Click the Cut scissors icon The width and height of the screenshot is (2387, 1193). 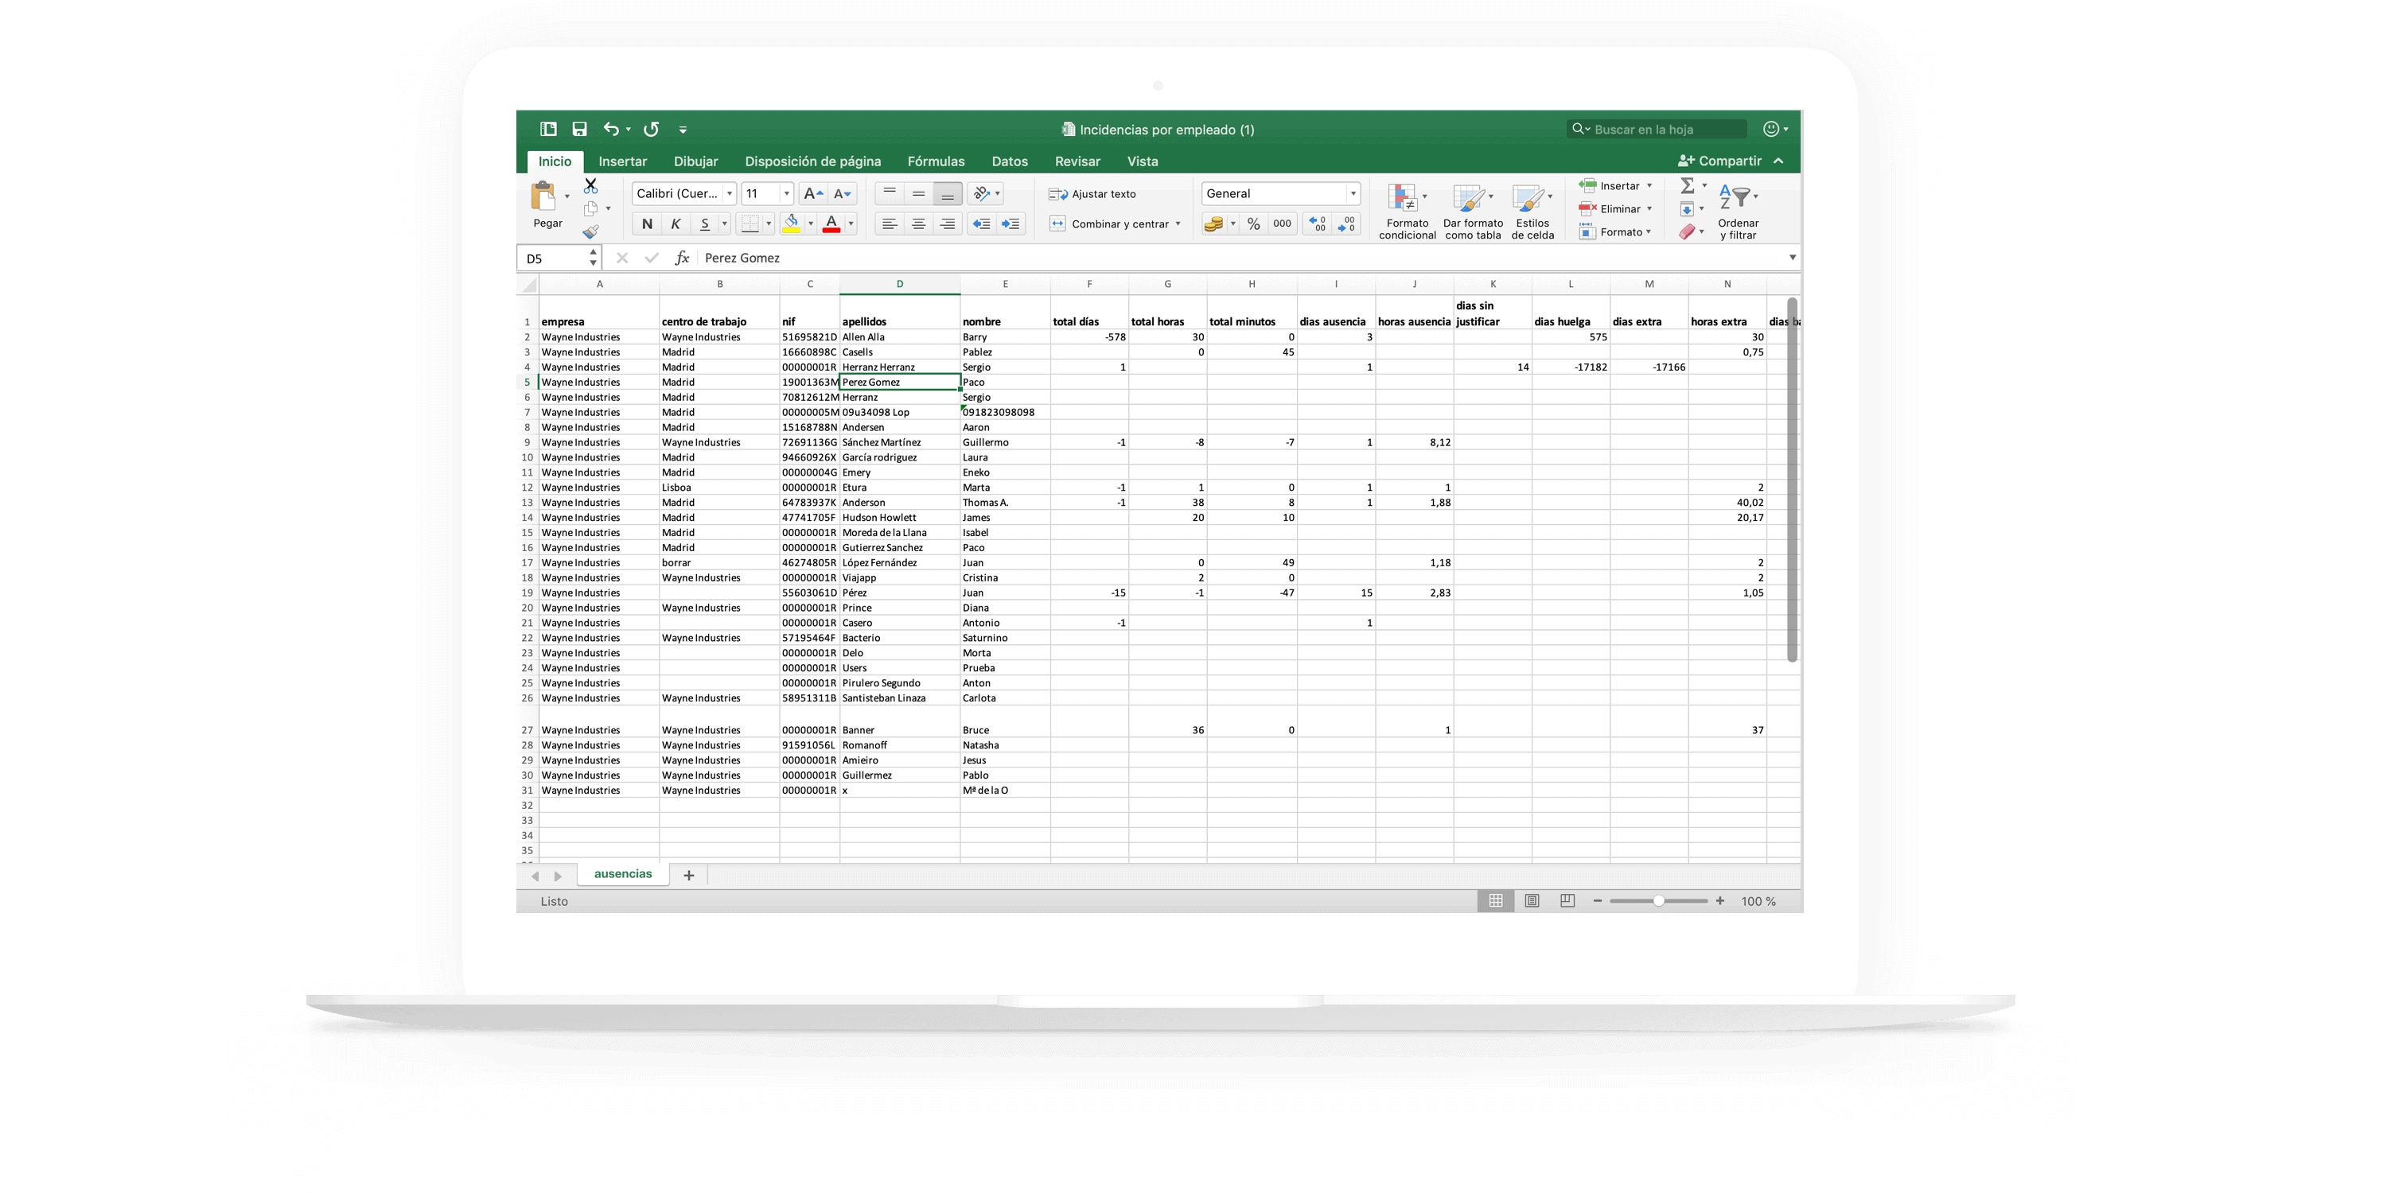click(x=590, y=185)
